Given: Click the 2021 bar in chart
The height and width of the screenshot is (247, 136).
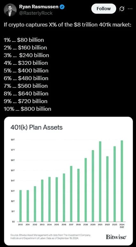Looking at the screenshot, I should [100, 181].
